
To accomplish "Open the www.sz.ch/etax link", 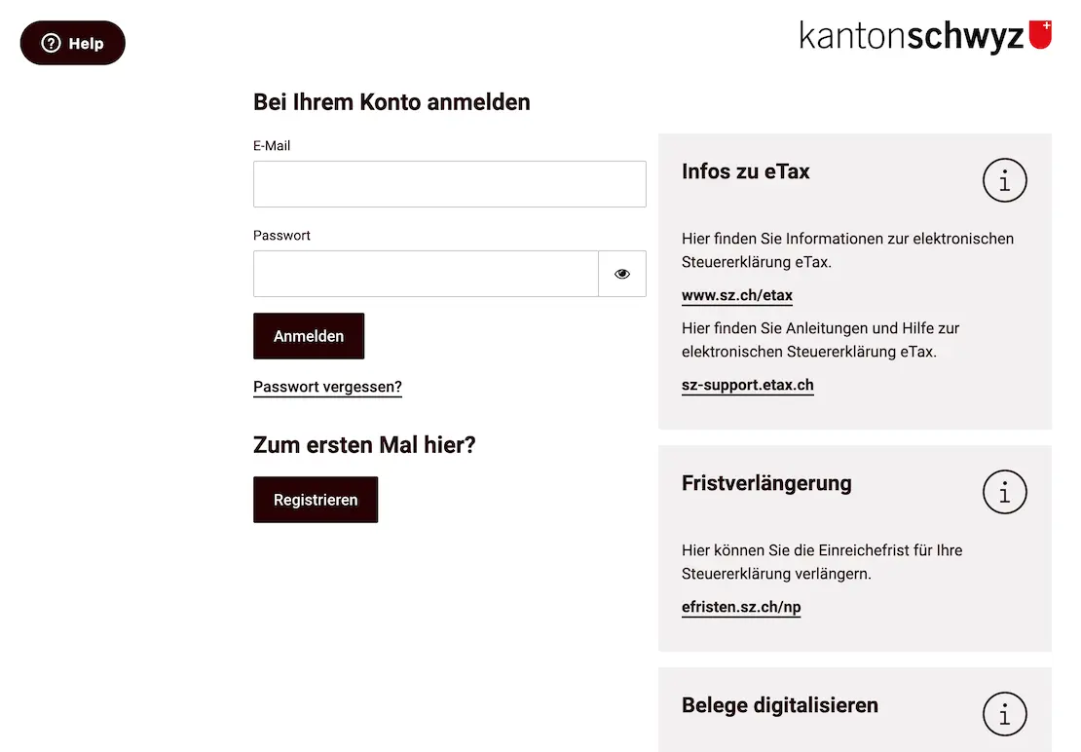I will tap(737, 295).
